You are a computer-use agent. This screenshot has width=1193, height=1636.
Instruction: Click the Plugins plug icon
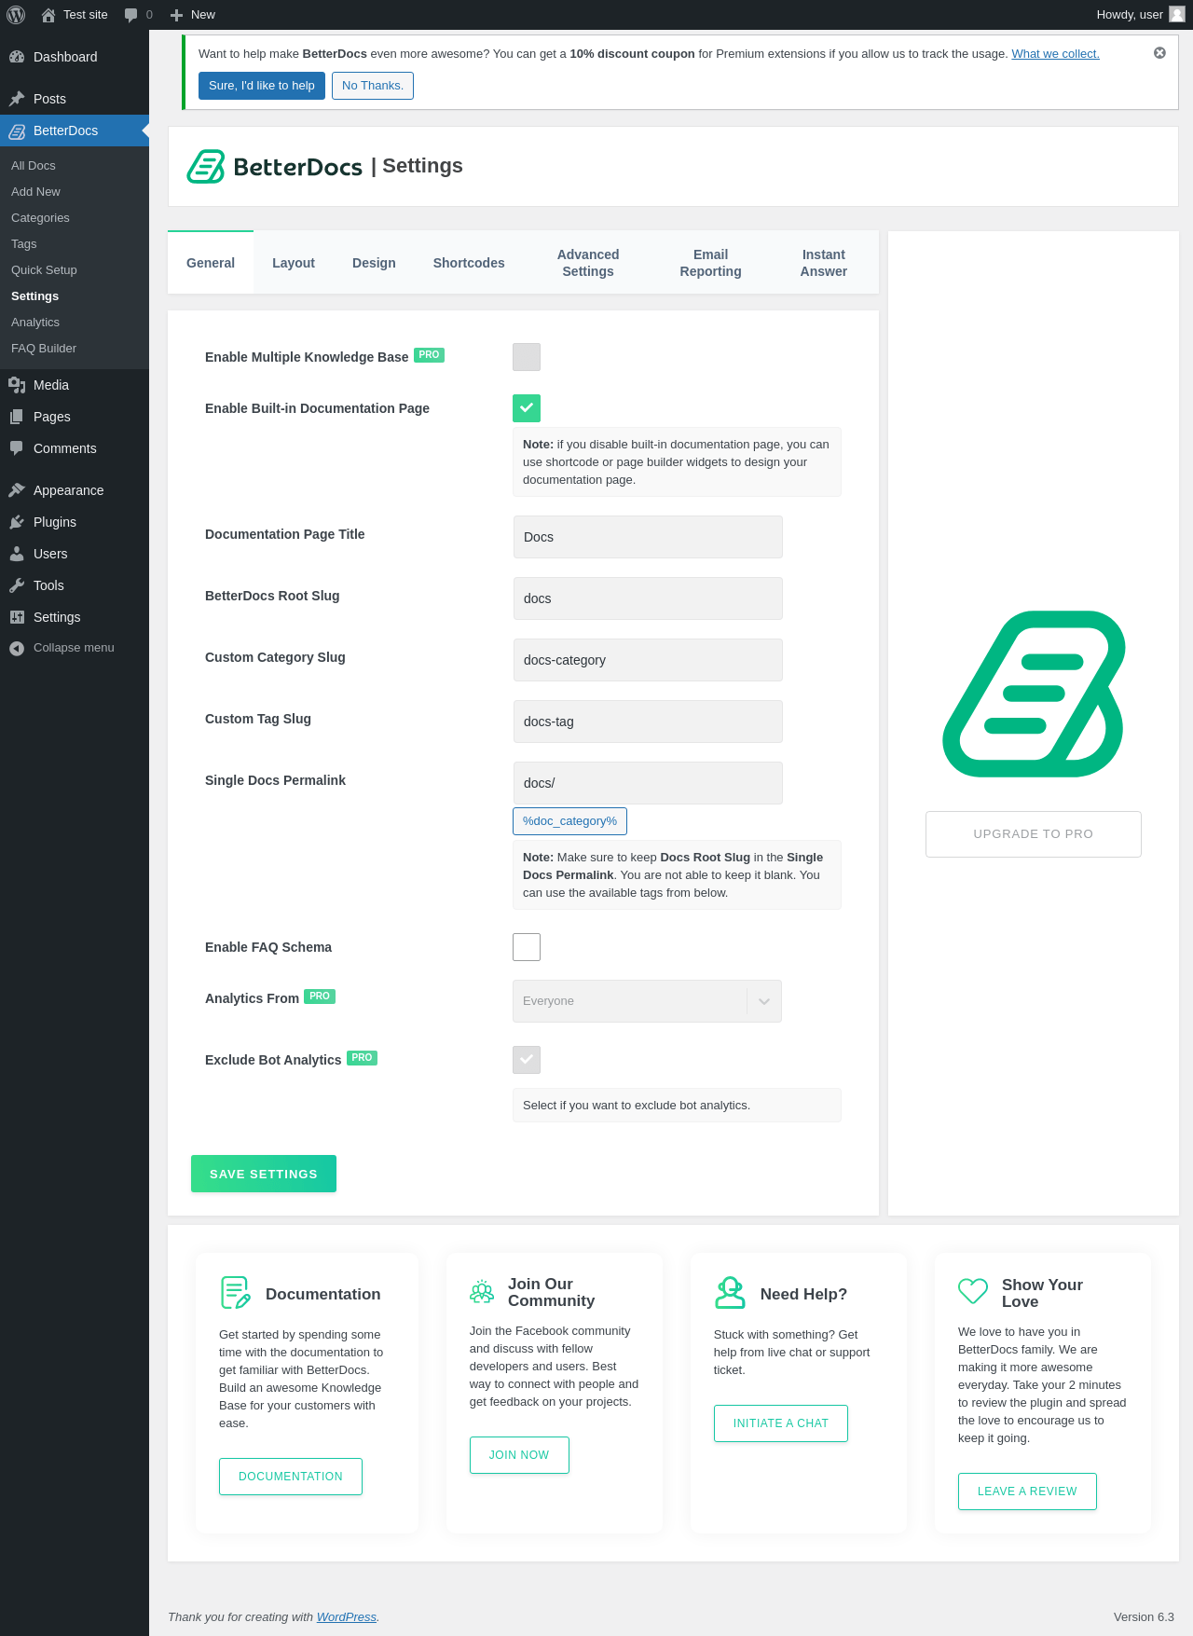[17, 522]
